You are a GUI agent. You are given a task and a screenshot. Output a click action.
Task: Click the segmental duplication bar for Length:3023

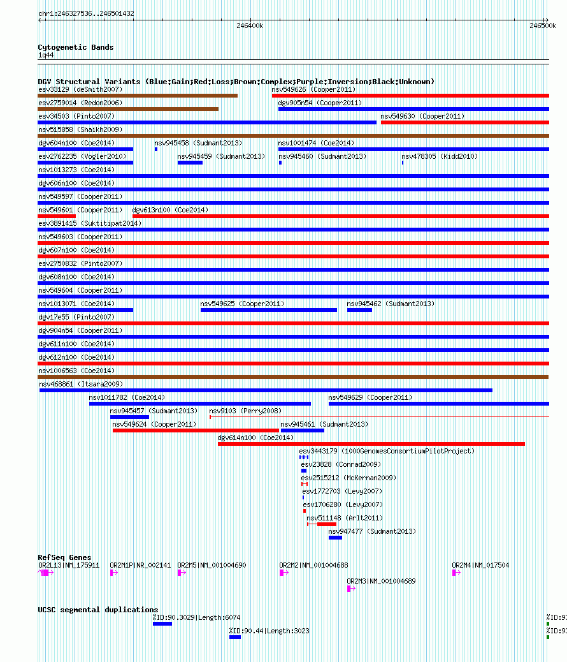pos(235,637)
